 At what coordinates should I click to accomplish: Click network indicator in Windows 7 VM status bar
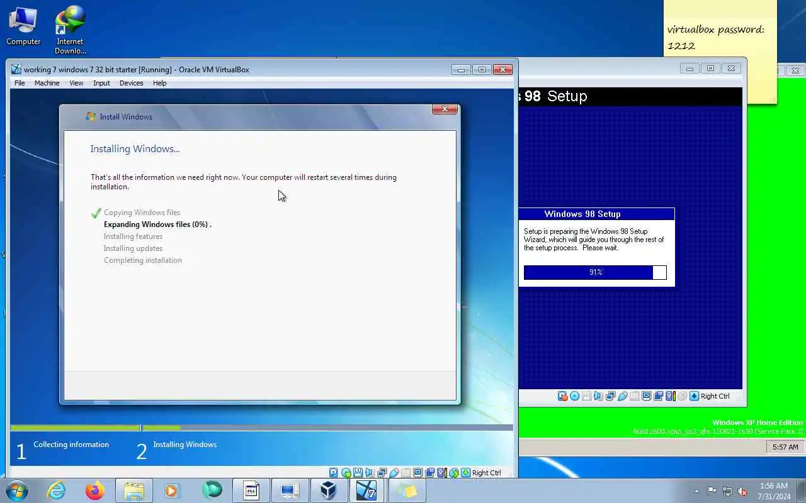[382, 473]
